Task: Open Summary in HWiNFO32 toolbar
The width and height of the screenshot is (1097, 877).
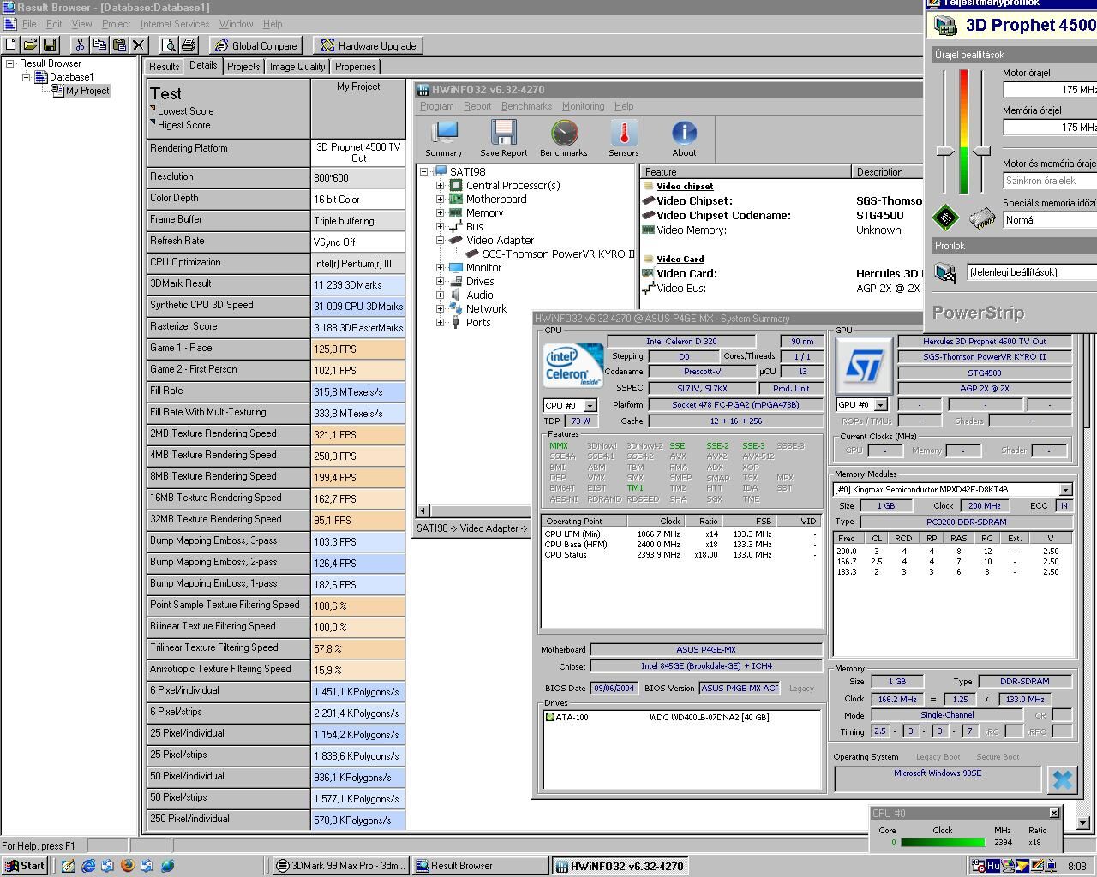Action: [x=444, y=139]
